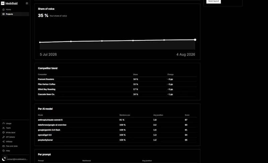This screenshot has width=268, height=163.
Task: Click avg position 2.2 for google-ai-overview
Action: click(x=155, y=125)
